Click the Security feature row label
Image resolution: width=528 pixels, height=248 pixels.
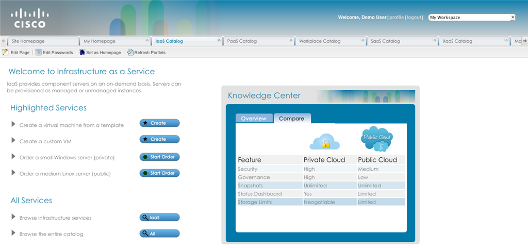click(247, 169)
